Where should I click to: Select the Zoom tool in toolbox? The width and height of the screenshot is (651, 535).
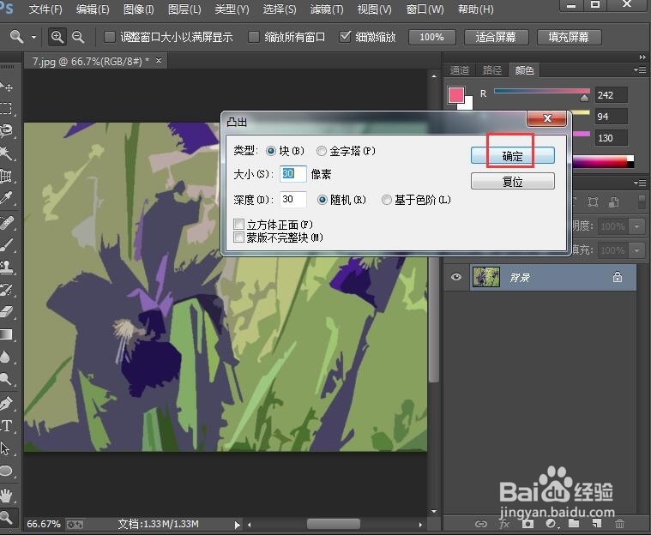[x=6, y=517]
